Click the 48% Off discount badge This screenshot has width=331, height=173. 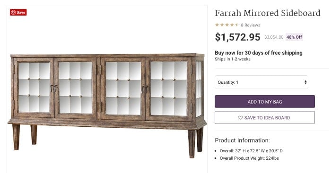[294, 37]
